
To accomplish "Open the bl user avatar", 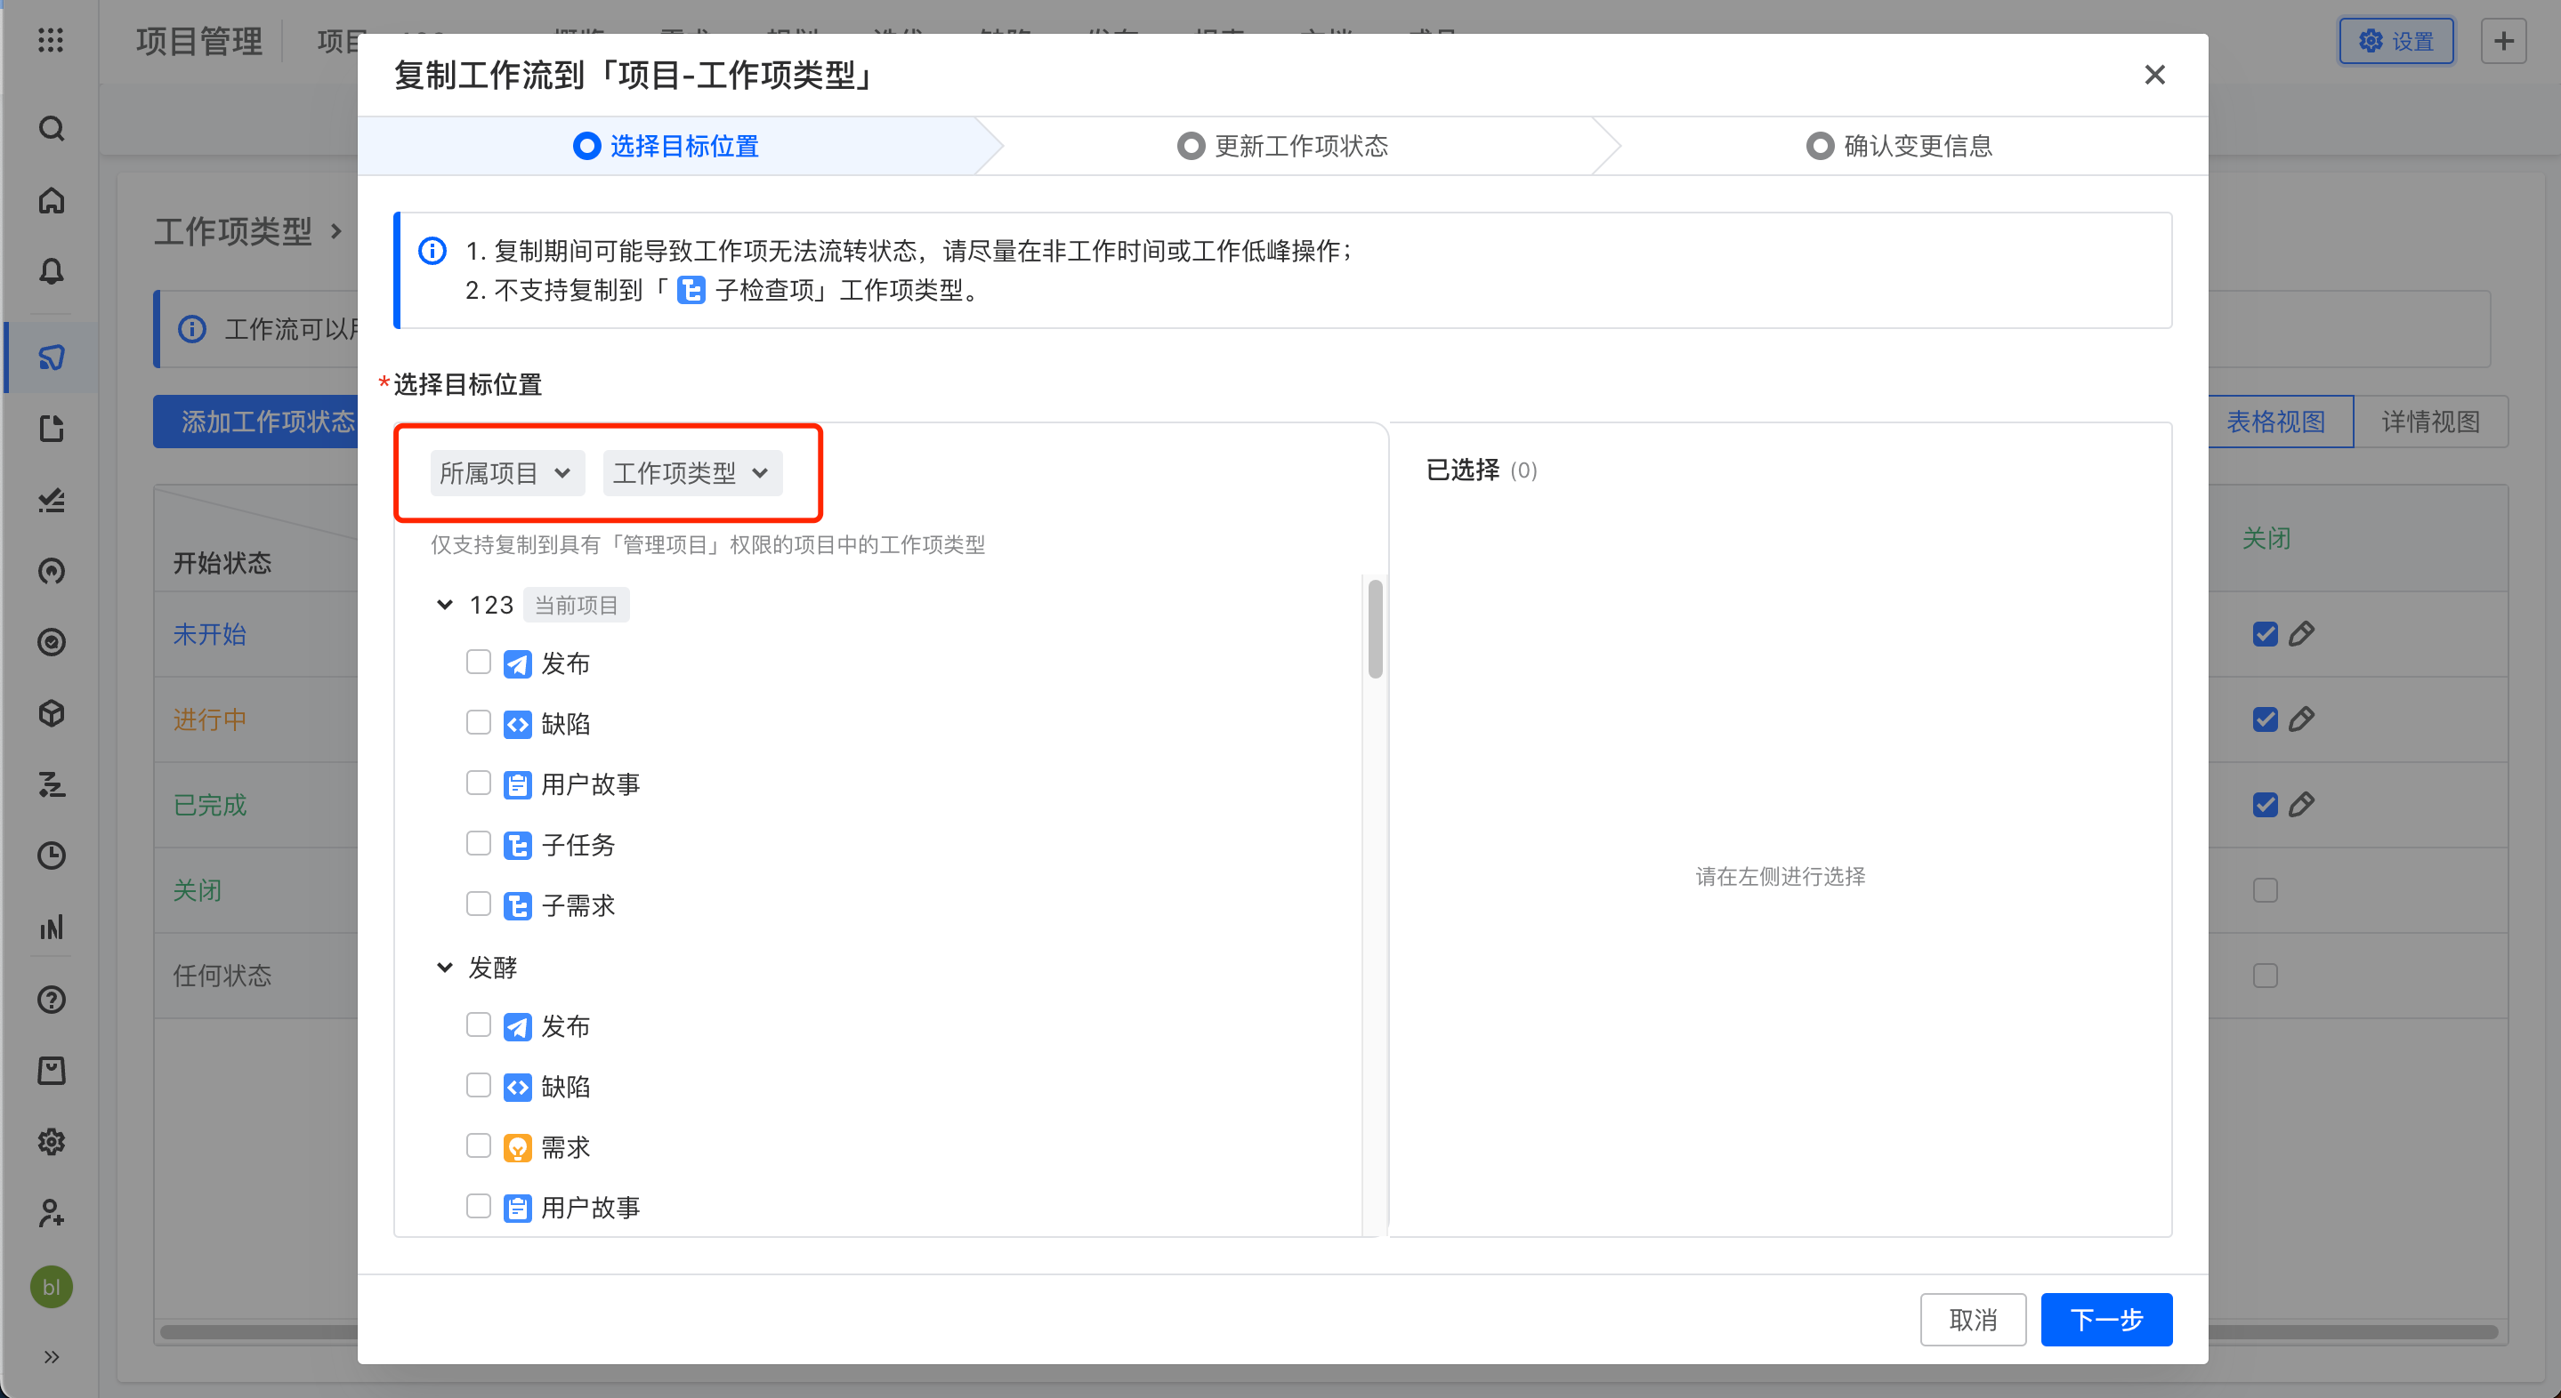I will pos(52,1287).
